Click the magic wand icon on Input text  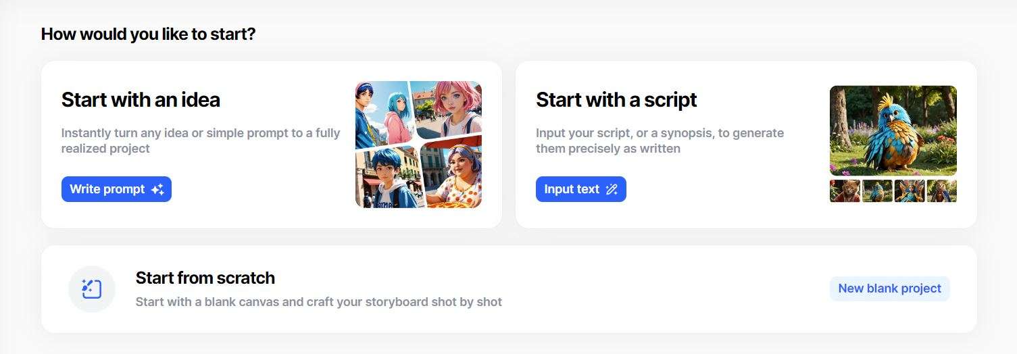[612, 190]
